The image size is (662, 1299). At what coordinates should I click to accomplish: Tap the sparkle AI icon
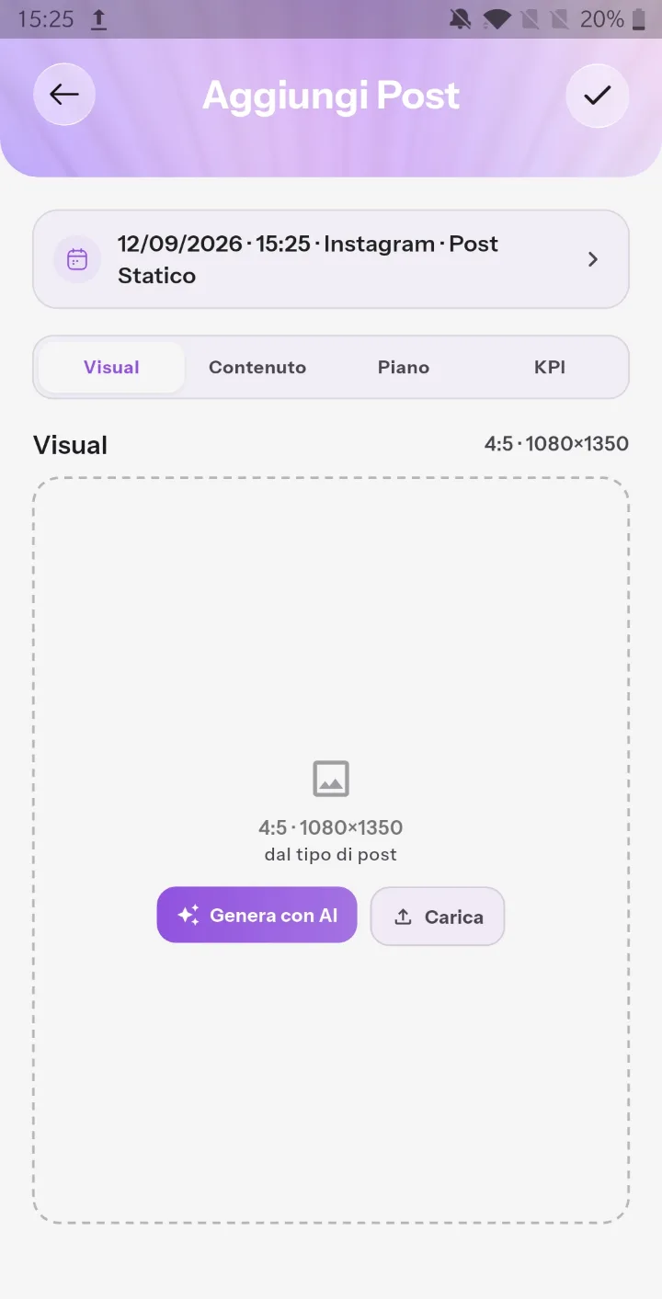pyautogui.click(x=188, y=915)
